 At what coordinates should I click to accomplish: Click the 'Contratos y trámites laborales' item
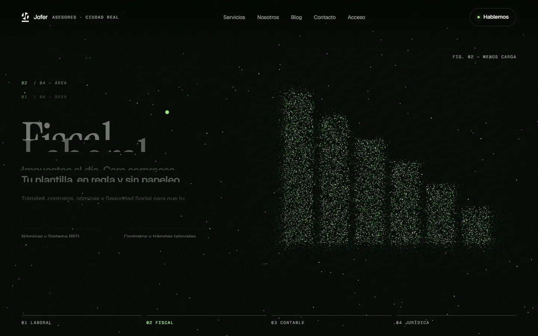coord(160,236)
